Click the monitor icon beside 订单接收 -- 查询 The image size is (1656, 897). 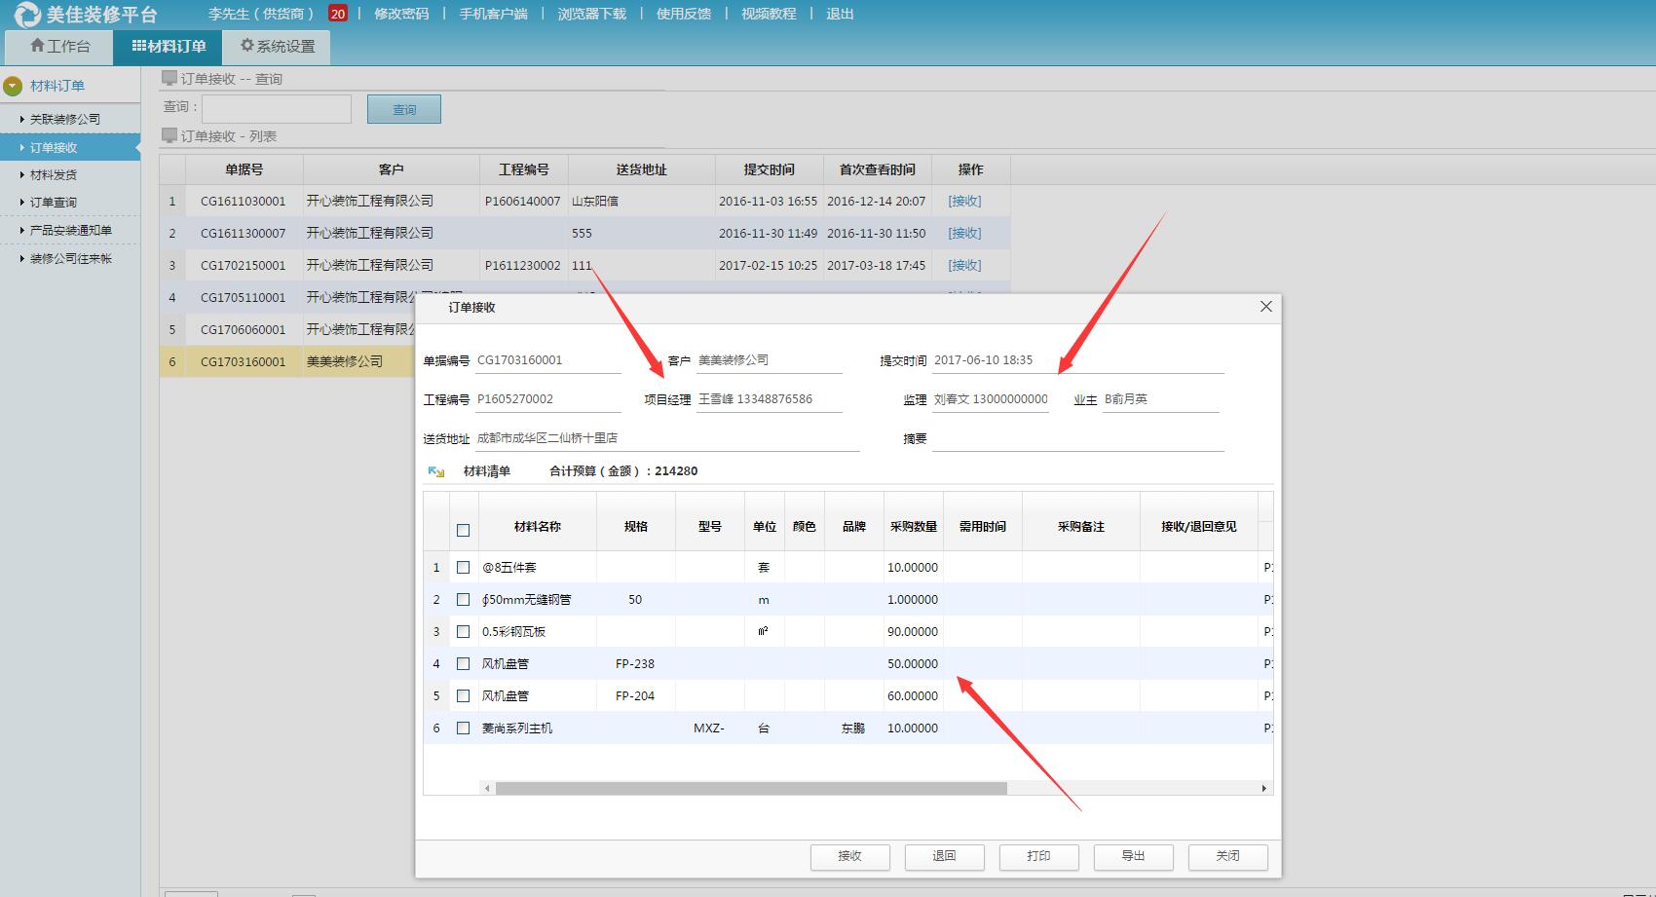[169, 78]
